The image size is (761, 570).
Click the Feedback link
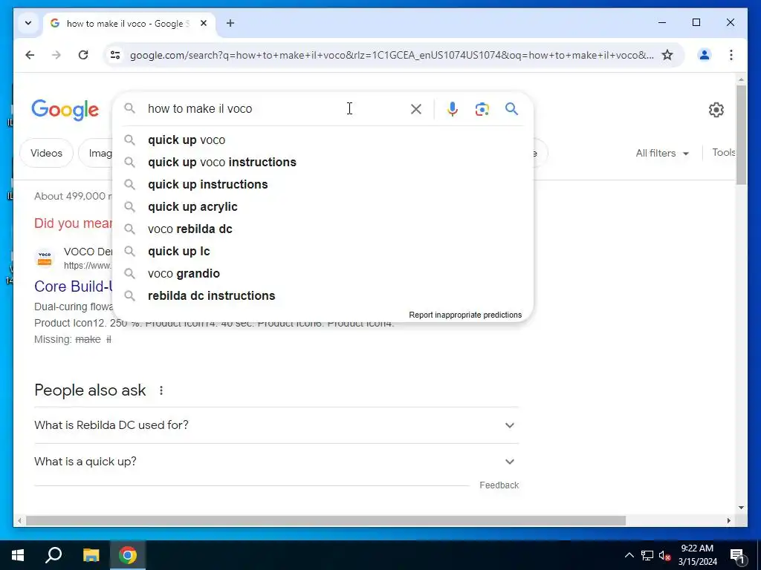point(499,485)
